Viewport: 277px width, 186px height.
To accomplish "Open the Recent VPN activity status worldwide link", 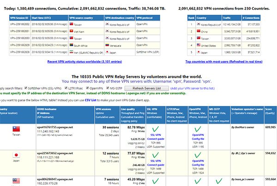I will 84,62.
